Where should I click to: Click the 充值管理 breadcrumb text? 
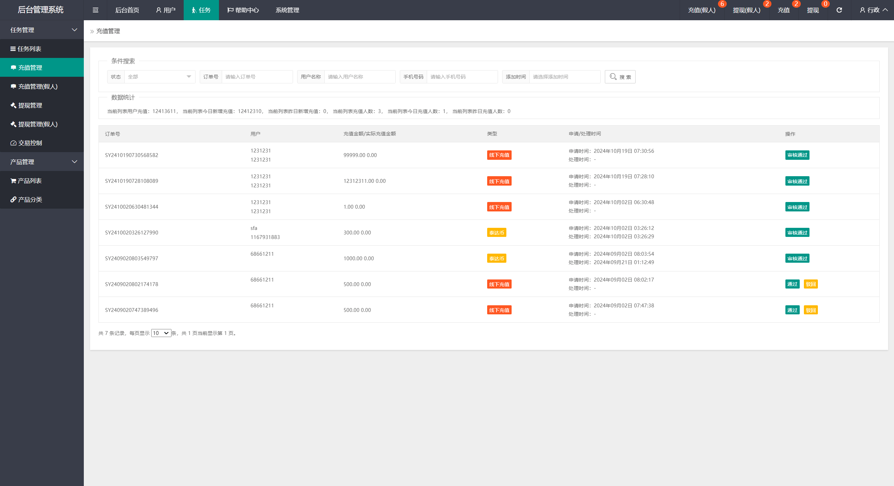[108, 31]
